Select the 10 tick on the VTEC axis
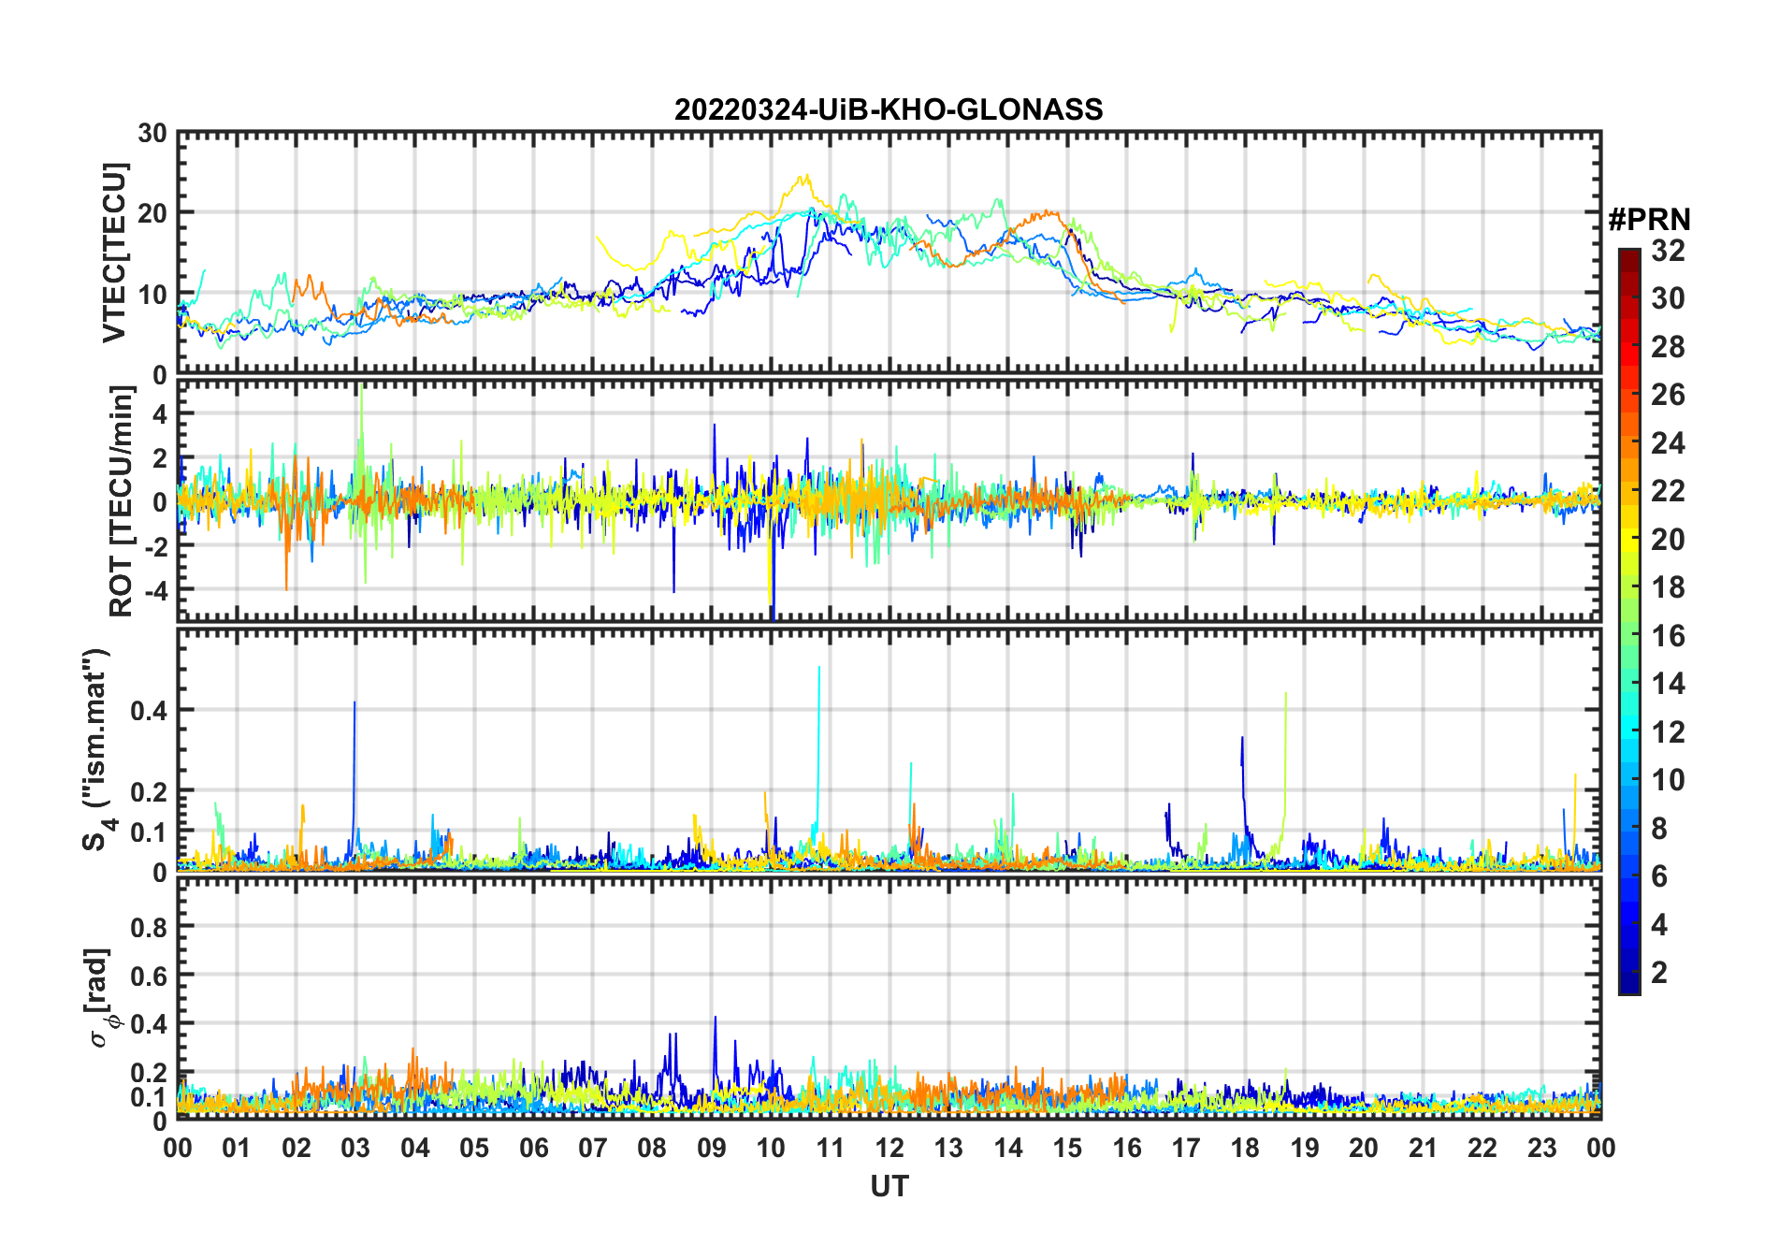The width and height of the screenshot is (1779, 1244). click(x=152, y=295)
